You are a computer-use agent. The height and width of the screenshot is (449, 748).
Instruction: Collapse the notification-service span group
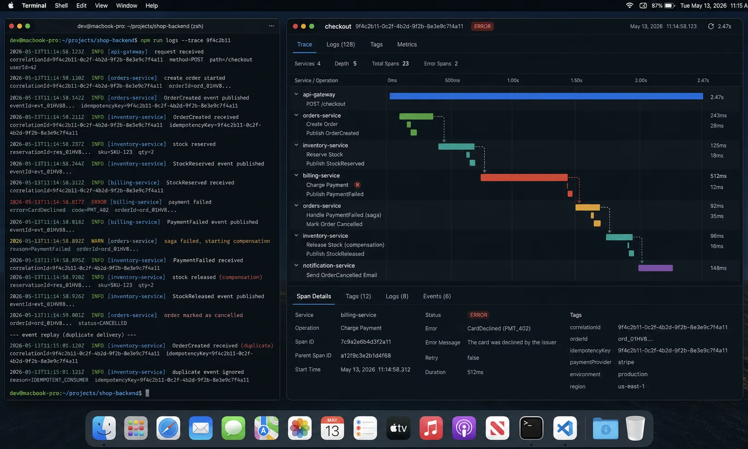pyautogui.click(x=296, y=266)
